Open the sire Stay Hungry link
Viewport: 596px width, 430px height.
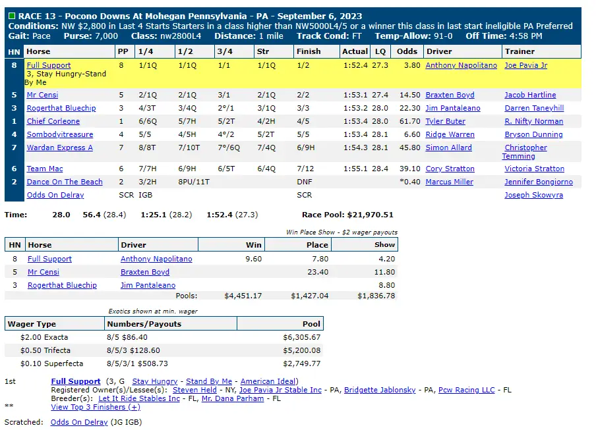155,381
